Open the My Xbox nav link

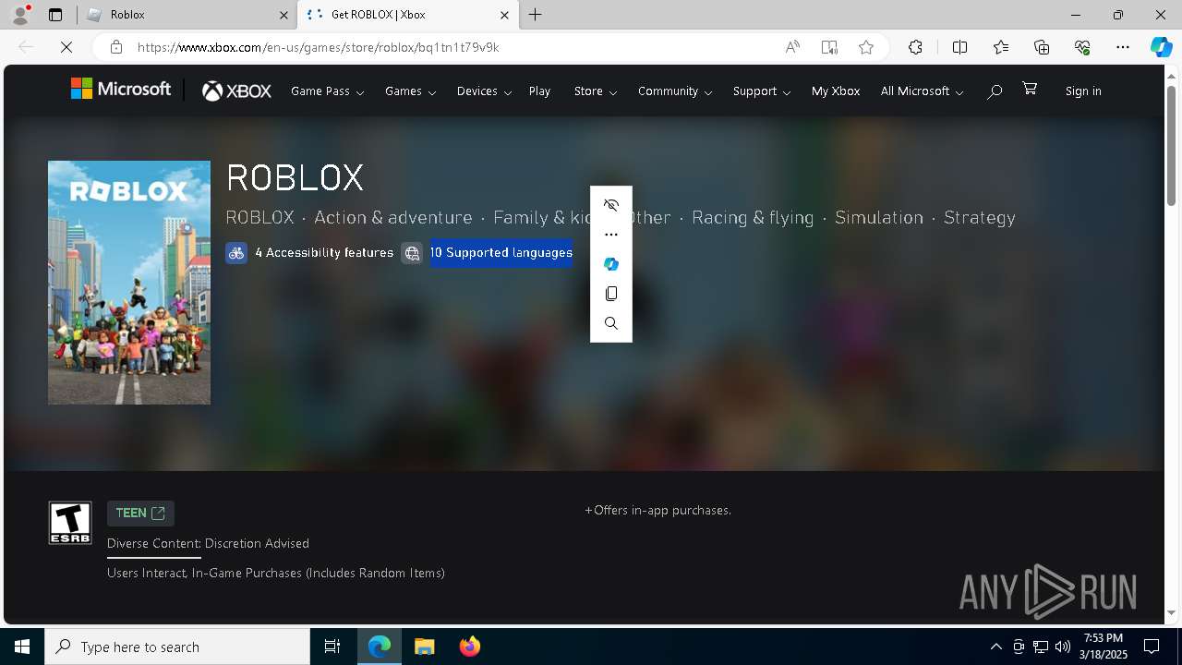point(836,91)
